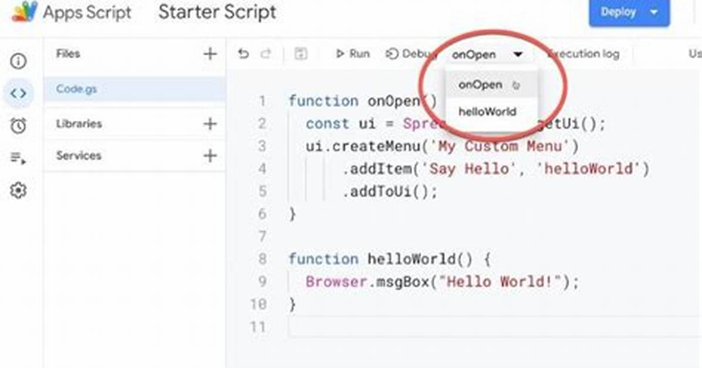Screen dimensions: 702x368
Task: Choose onOpen in the function list
Action: [x=492, y=84]
